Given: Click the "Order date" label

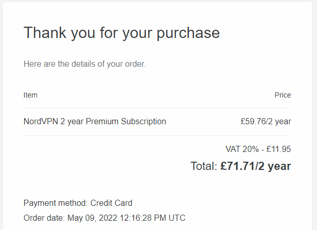Looking at the screenshot, I should coord(44,218).
